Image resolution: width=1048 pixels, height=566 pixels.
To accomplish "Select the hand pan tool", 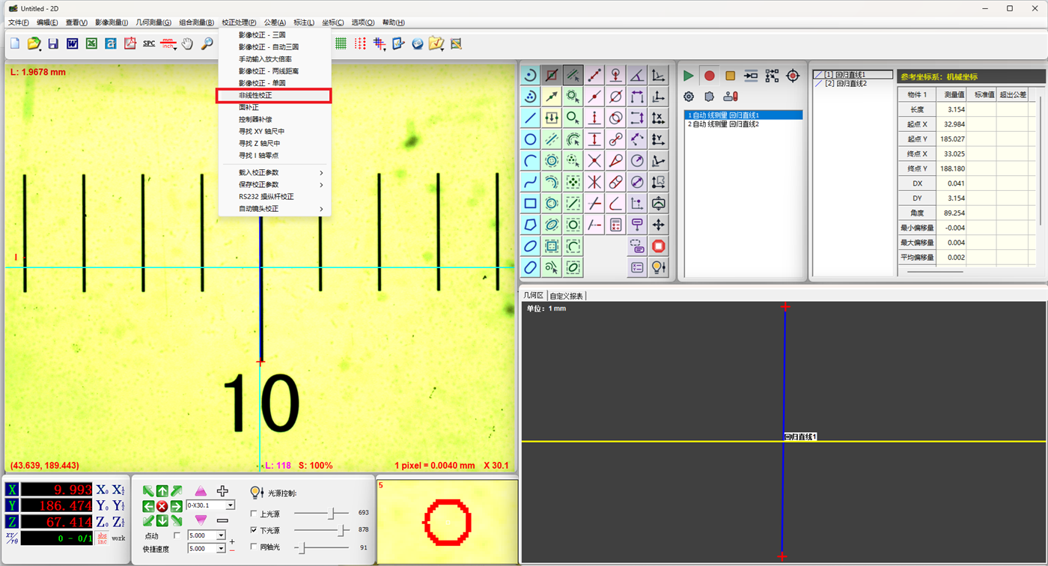I will [187, 43].
